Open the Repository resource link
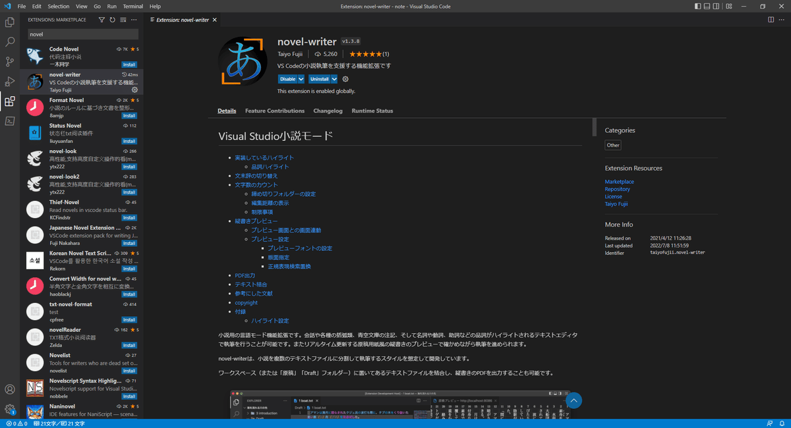Viewport: 791px width, 428px height. pos(618,189)
